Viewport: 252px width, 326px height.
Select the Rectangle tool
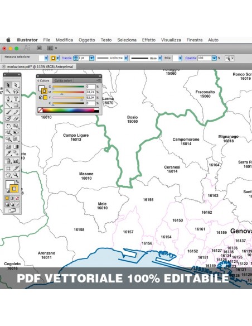(16, 106)
